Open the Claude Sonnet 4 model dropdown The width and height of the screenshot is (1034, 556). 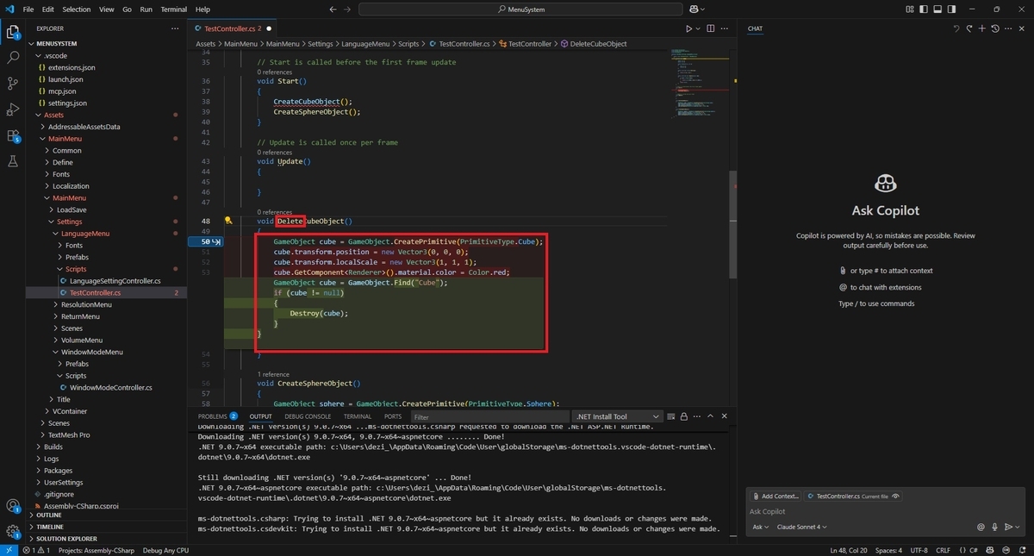[x=802, y=527]
